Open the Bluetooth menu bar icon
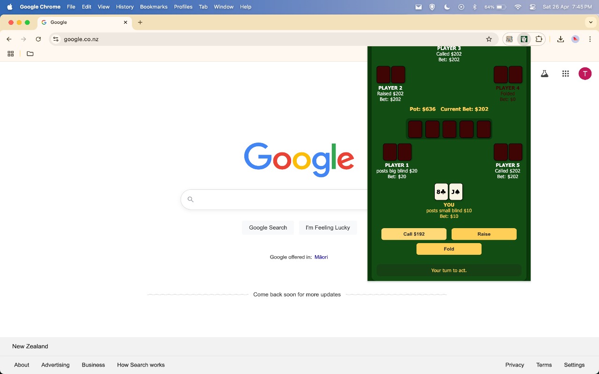This screenshot has height=374, width=599. 475,7
